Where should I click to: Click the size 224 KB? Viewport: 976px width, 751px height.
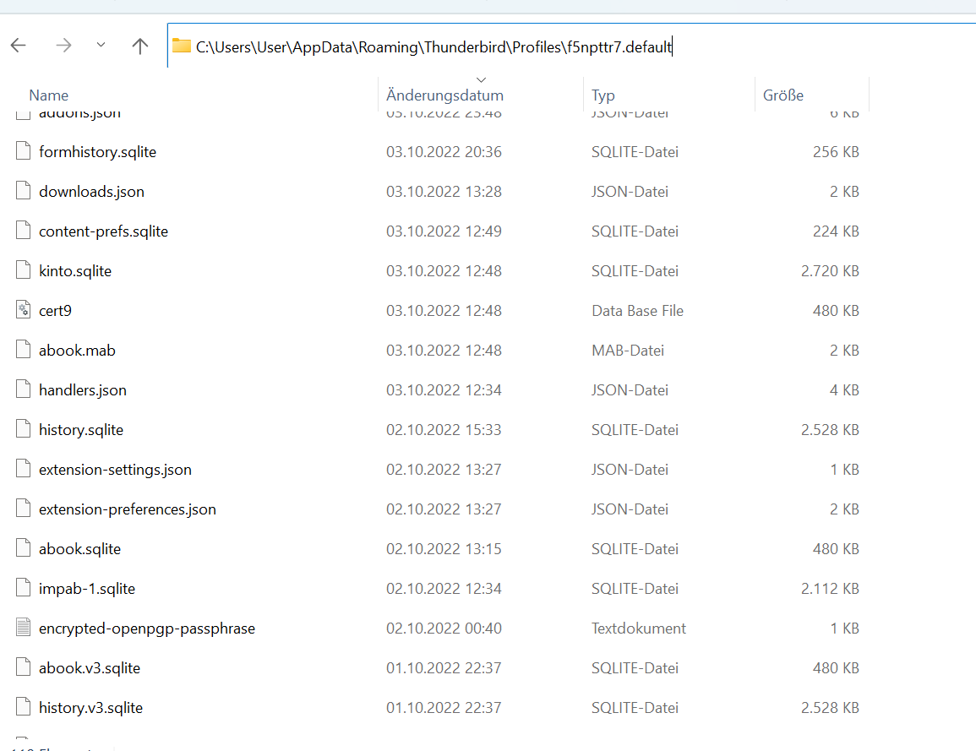[836, 231]
